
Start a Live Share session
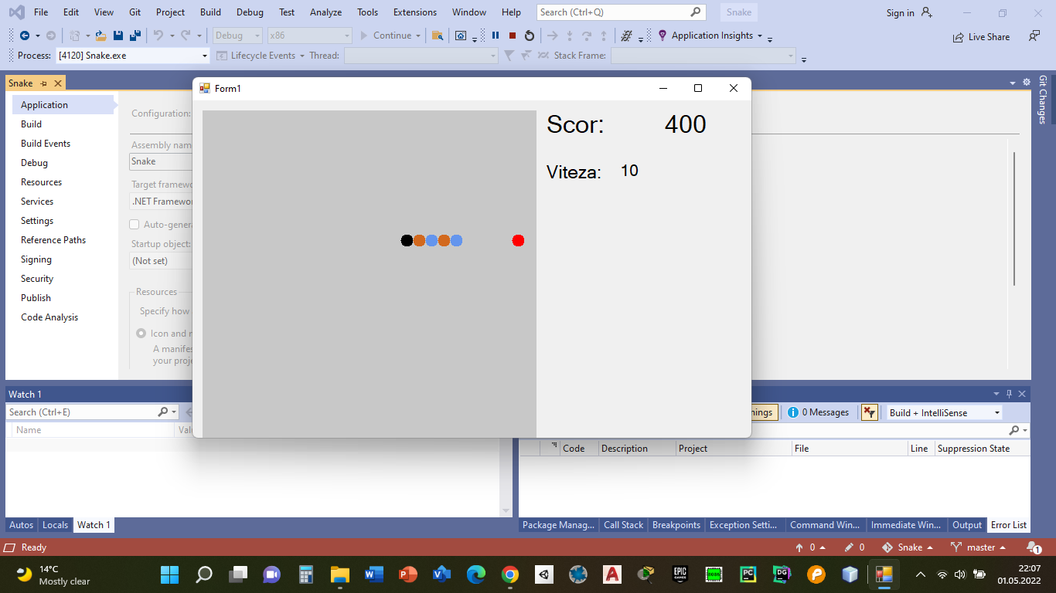click(981, 36)
